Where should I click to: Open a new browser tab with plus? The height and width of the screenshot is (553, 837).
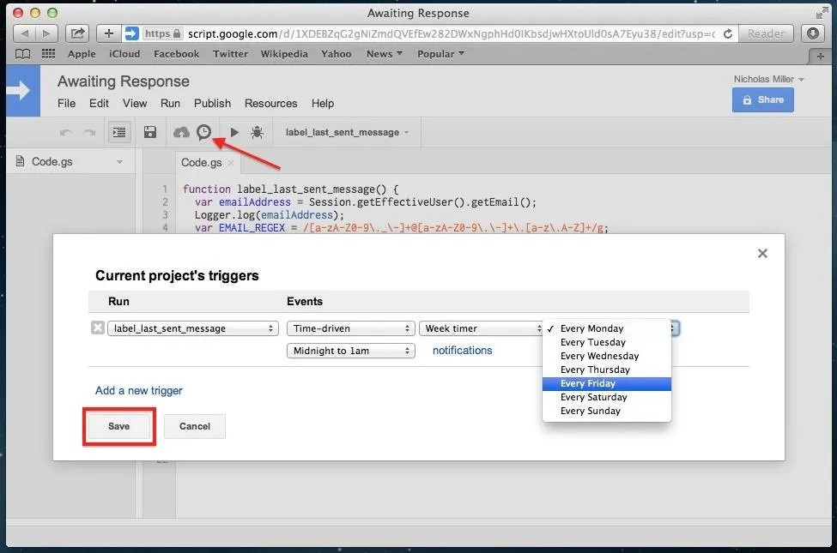pyautogui.click(x=821, y=56)
